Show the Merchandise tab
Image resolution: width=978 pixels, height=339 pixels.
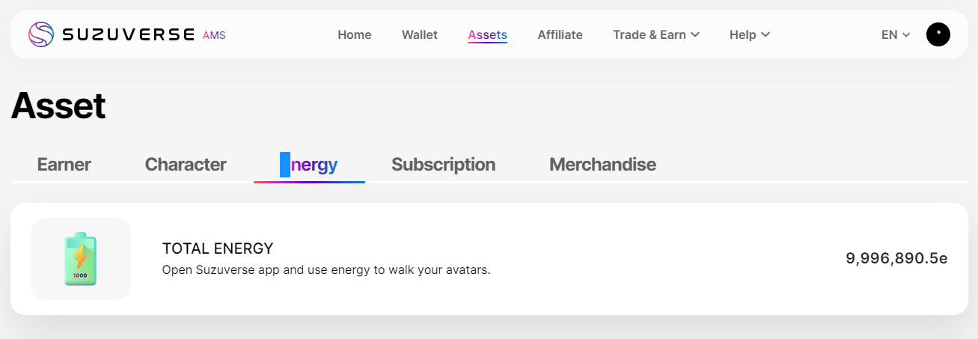click(x=602, y=165)
